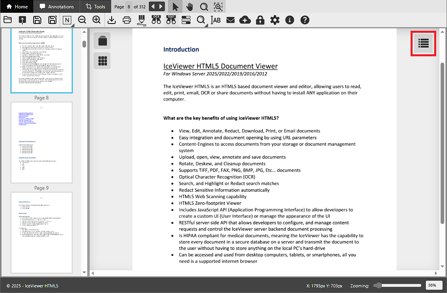Click 'HTML5 Zero-footprint Viewer' bullet
447x293 pixels.
[x=210, y=203]
